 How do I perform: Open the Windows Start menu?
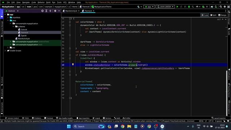[x=69, y=126]
